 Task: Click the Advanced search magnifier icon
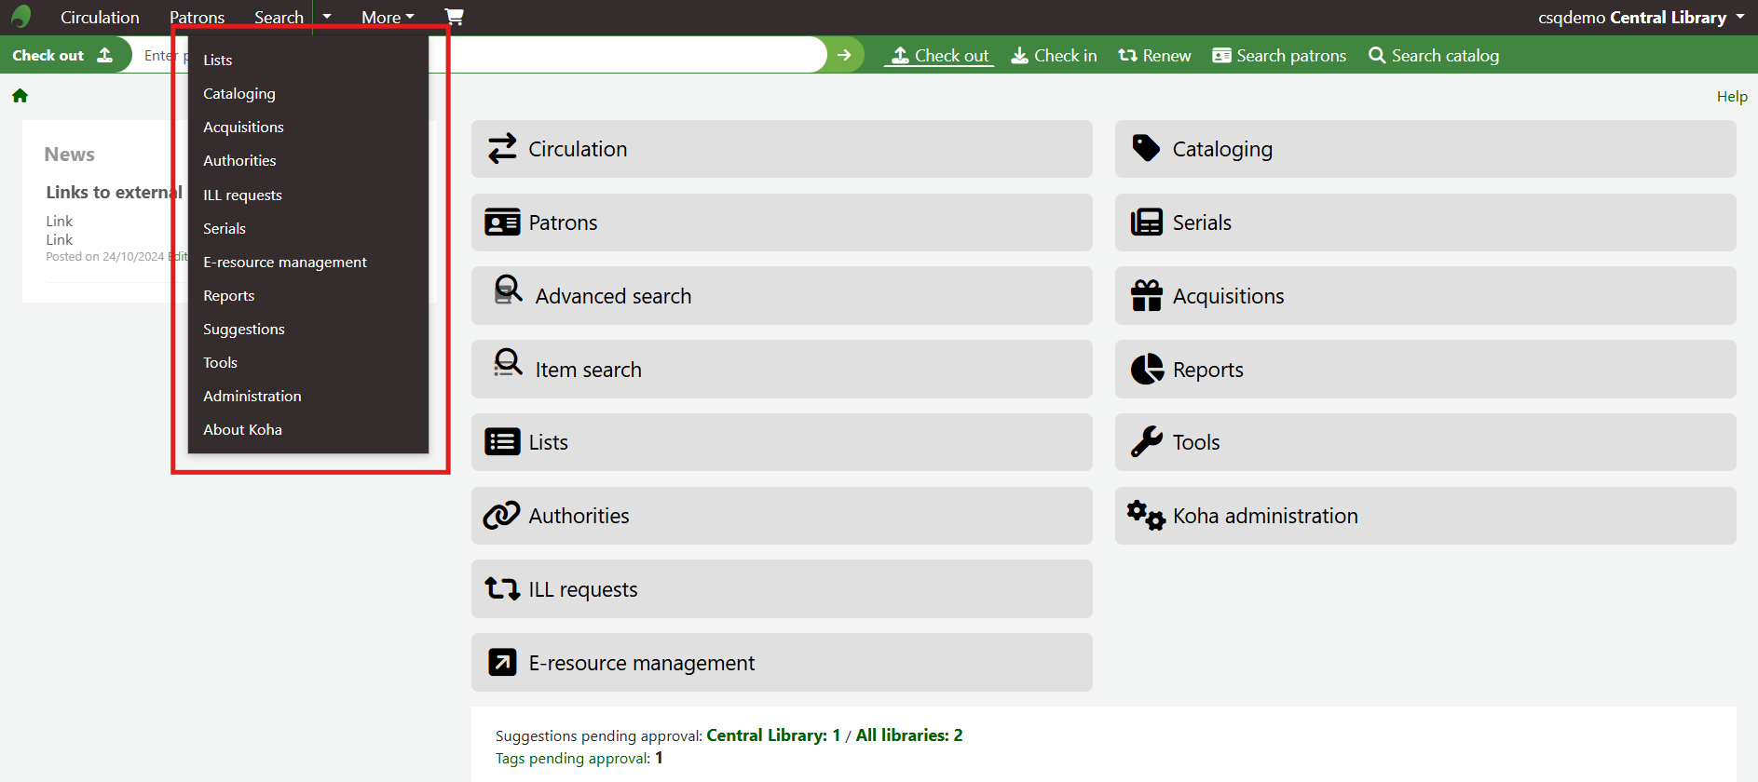point(508,290)
